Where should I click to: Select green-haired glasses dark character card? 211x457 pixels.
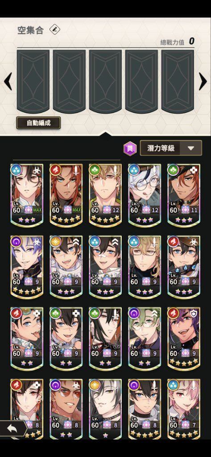(x=145, y=338)
